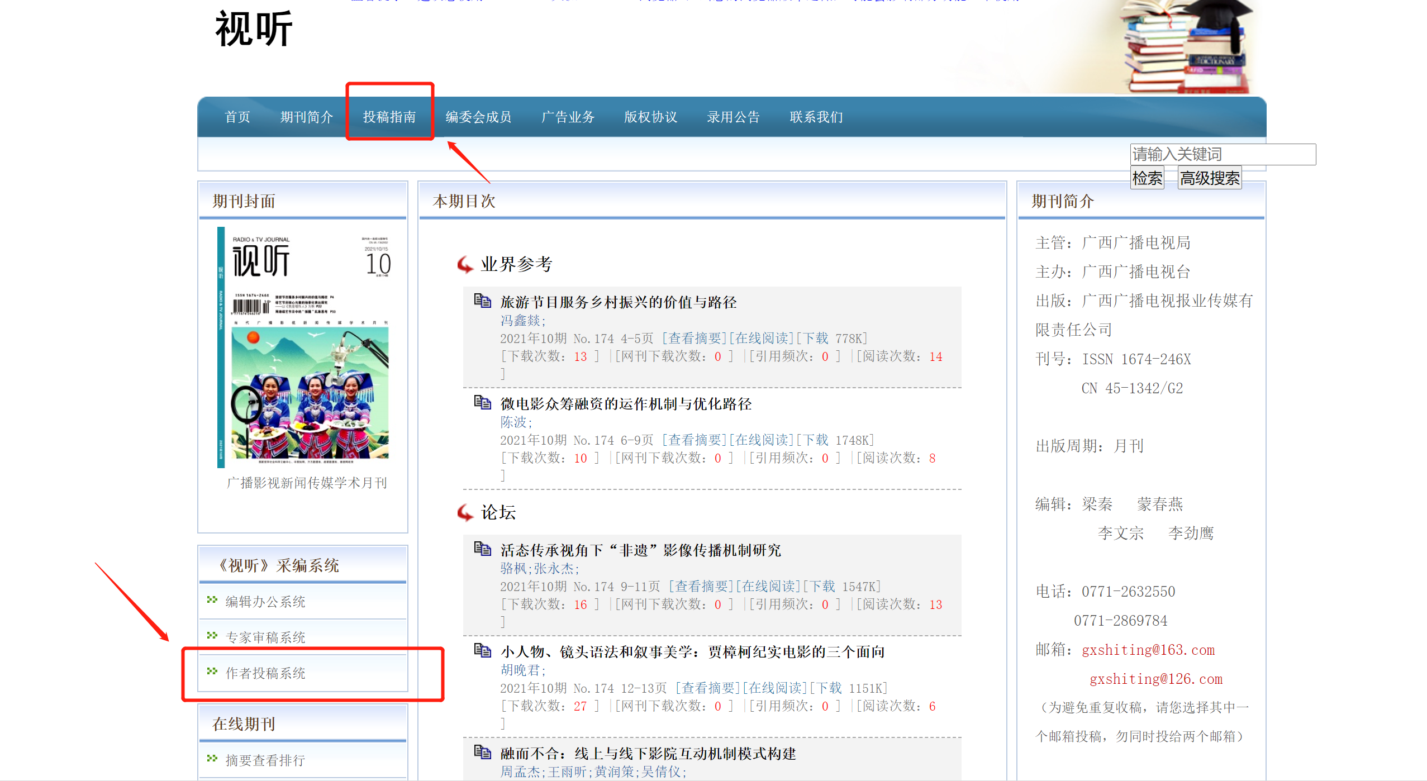This screenshot has height=781, width=1427.
Task: Open article 旅游节目服务乡村振兴的价值与路径
Action: [619, 302]
